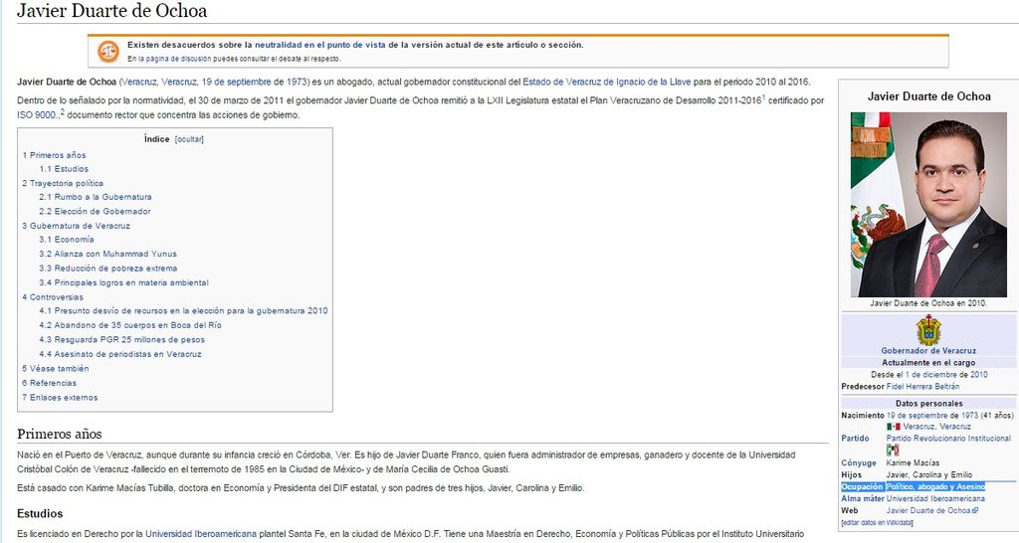The image size is (1019, 543).
Task: Hide the Índice table of contents
Action: point(189,139)
